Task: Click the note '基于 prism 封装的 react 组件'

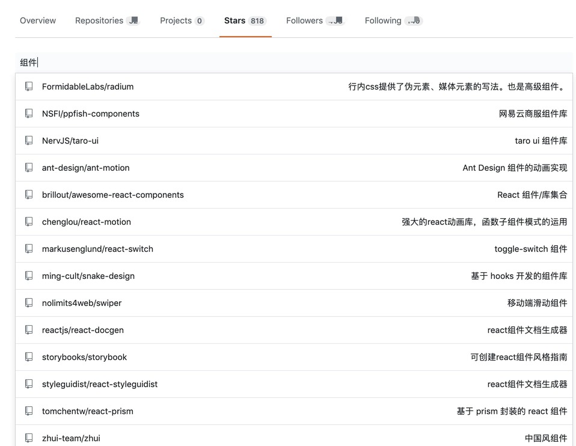Action: tap(512, 411)
